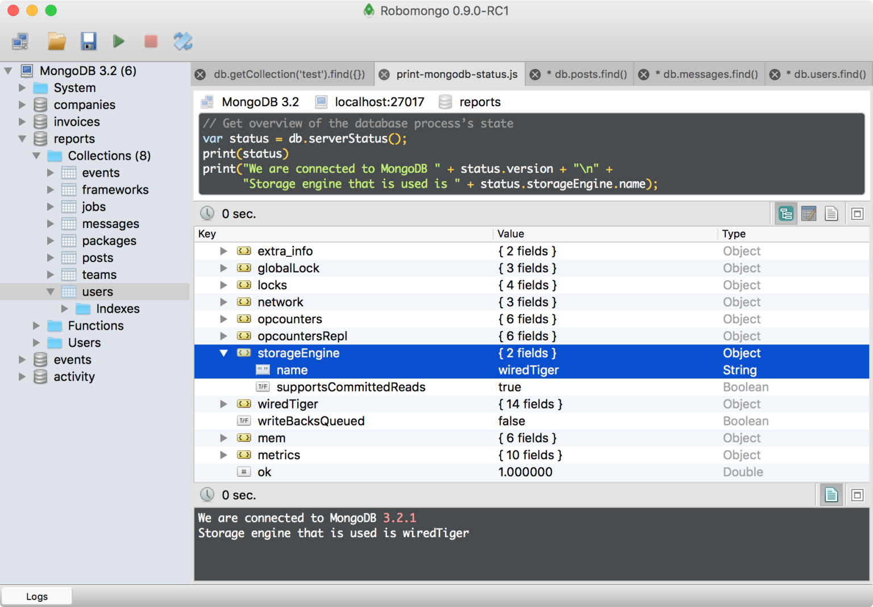Close the db.getCollection('test').find({}) tab
The image size is (873, 607).
click(x=199, y=74)
